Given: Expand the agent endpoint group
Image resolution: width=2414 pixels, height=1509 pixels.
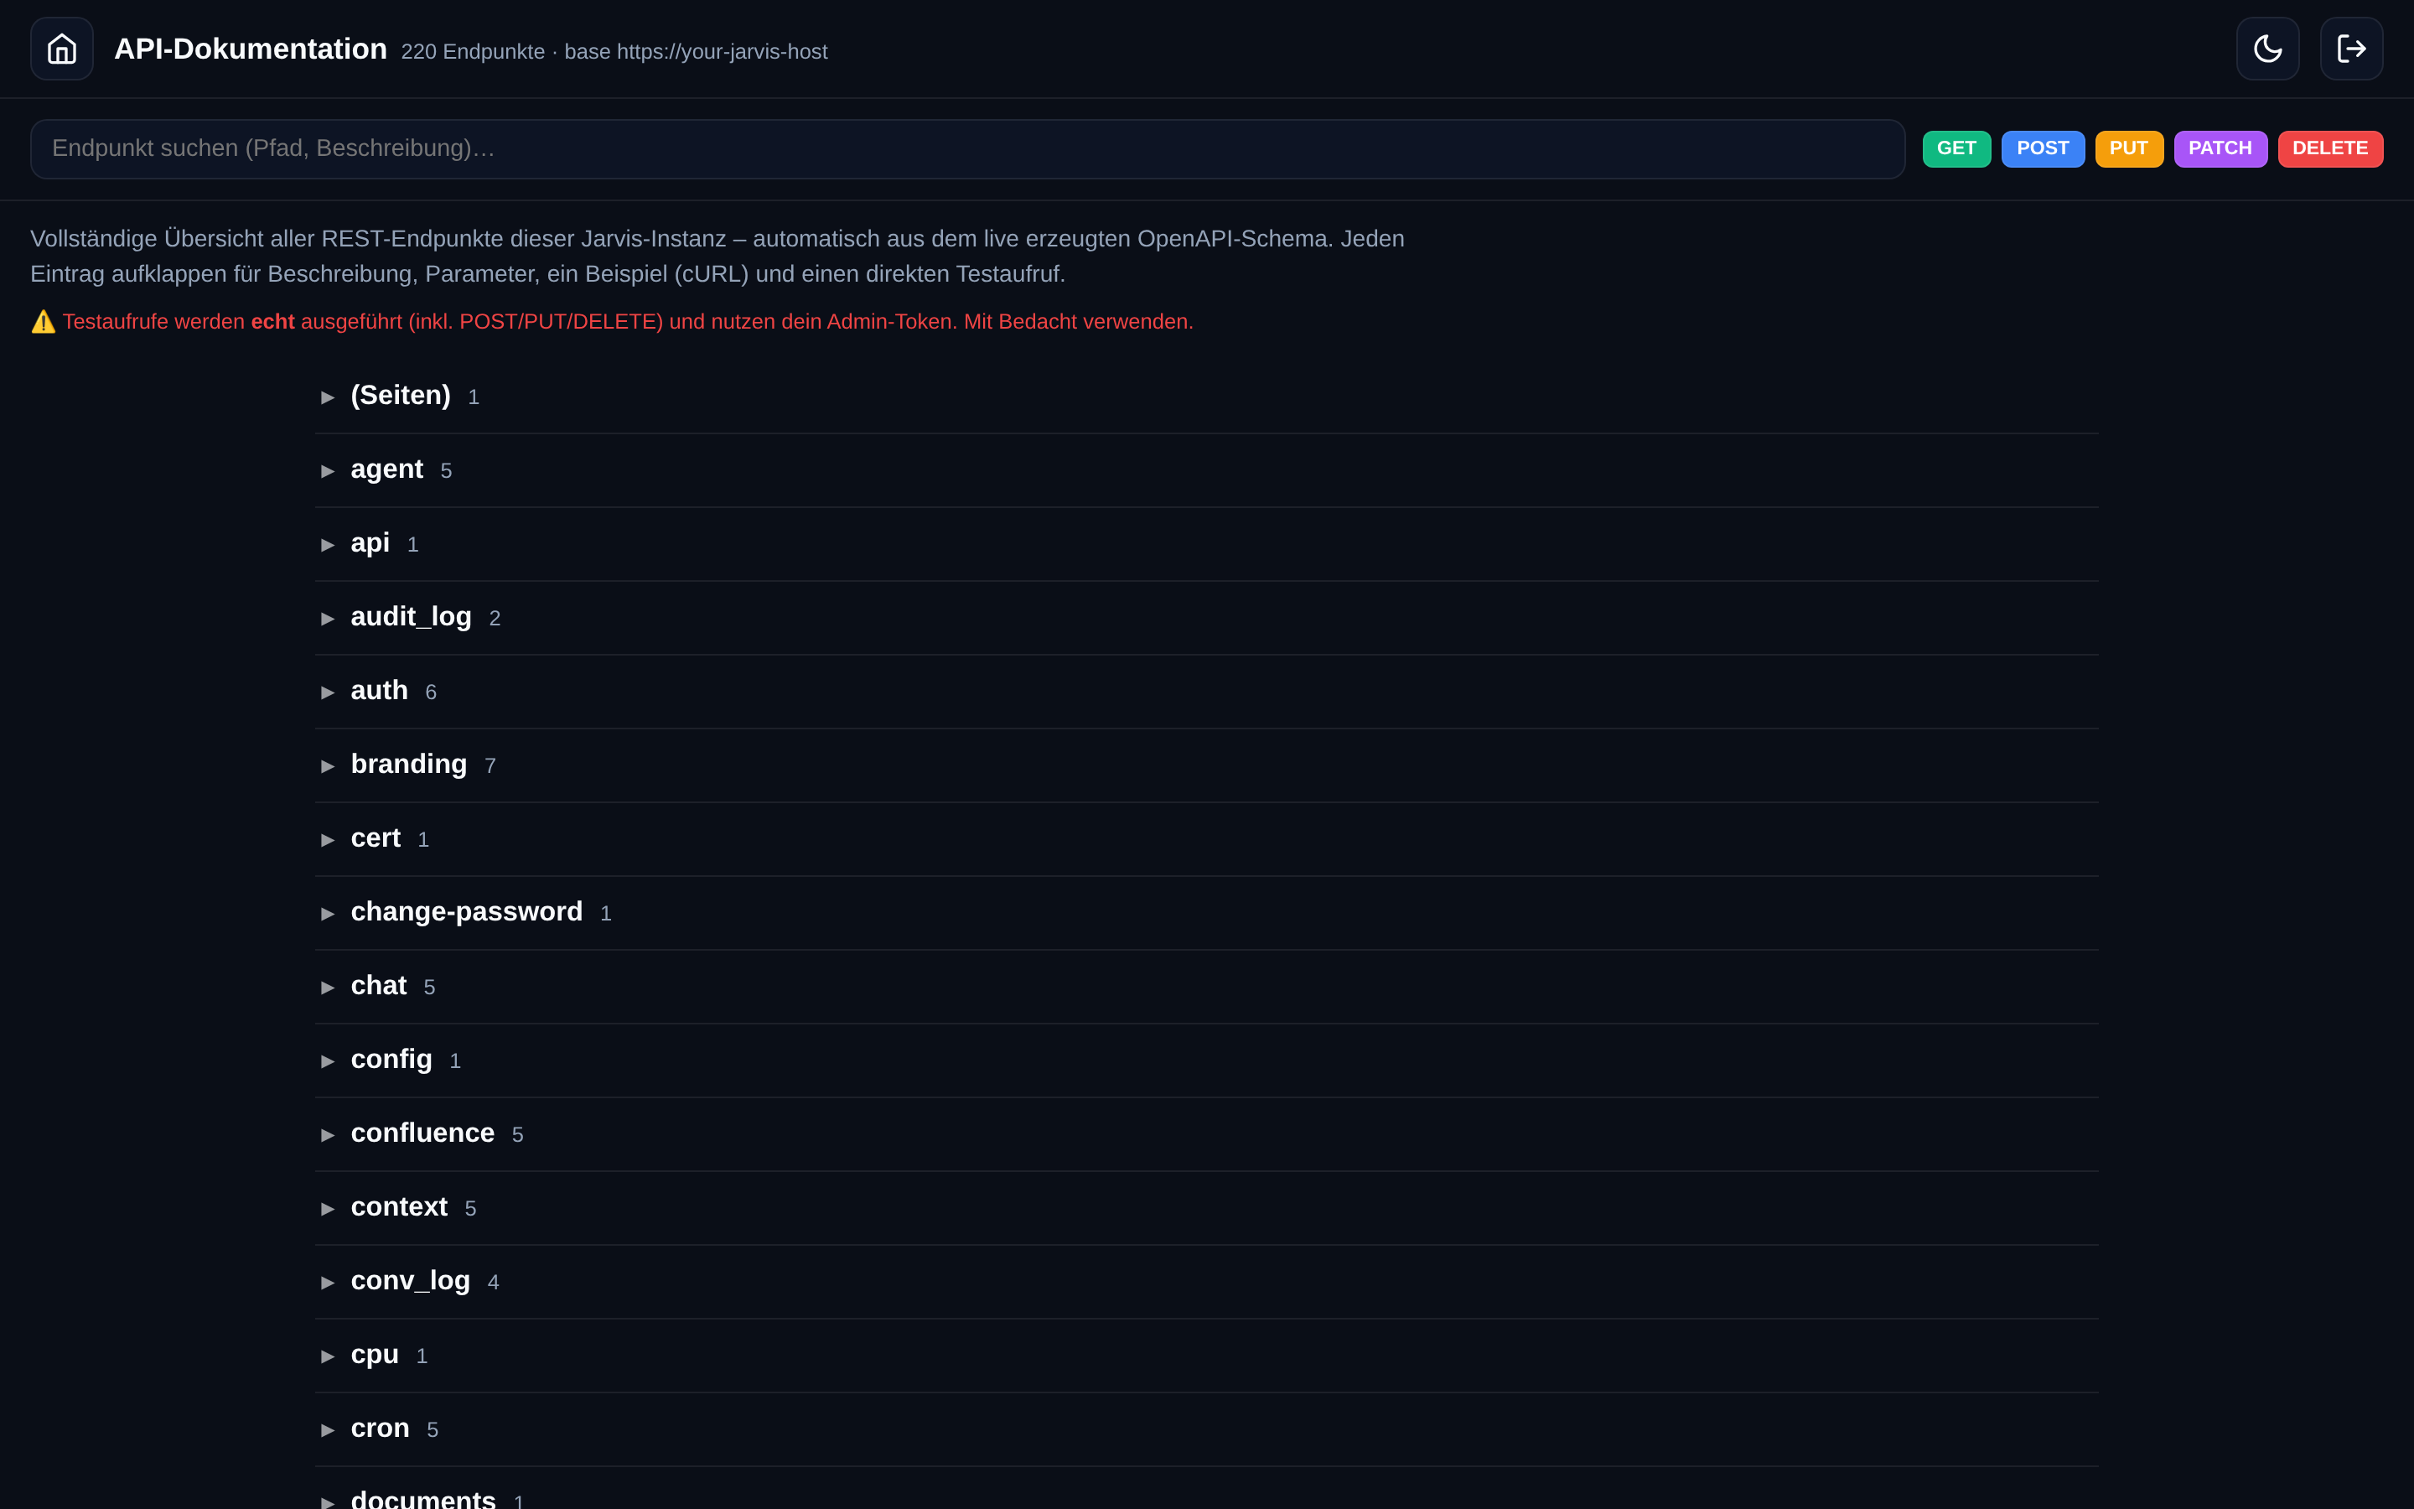Looking at the screenshot, I should [x=1206, y=470].
